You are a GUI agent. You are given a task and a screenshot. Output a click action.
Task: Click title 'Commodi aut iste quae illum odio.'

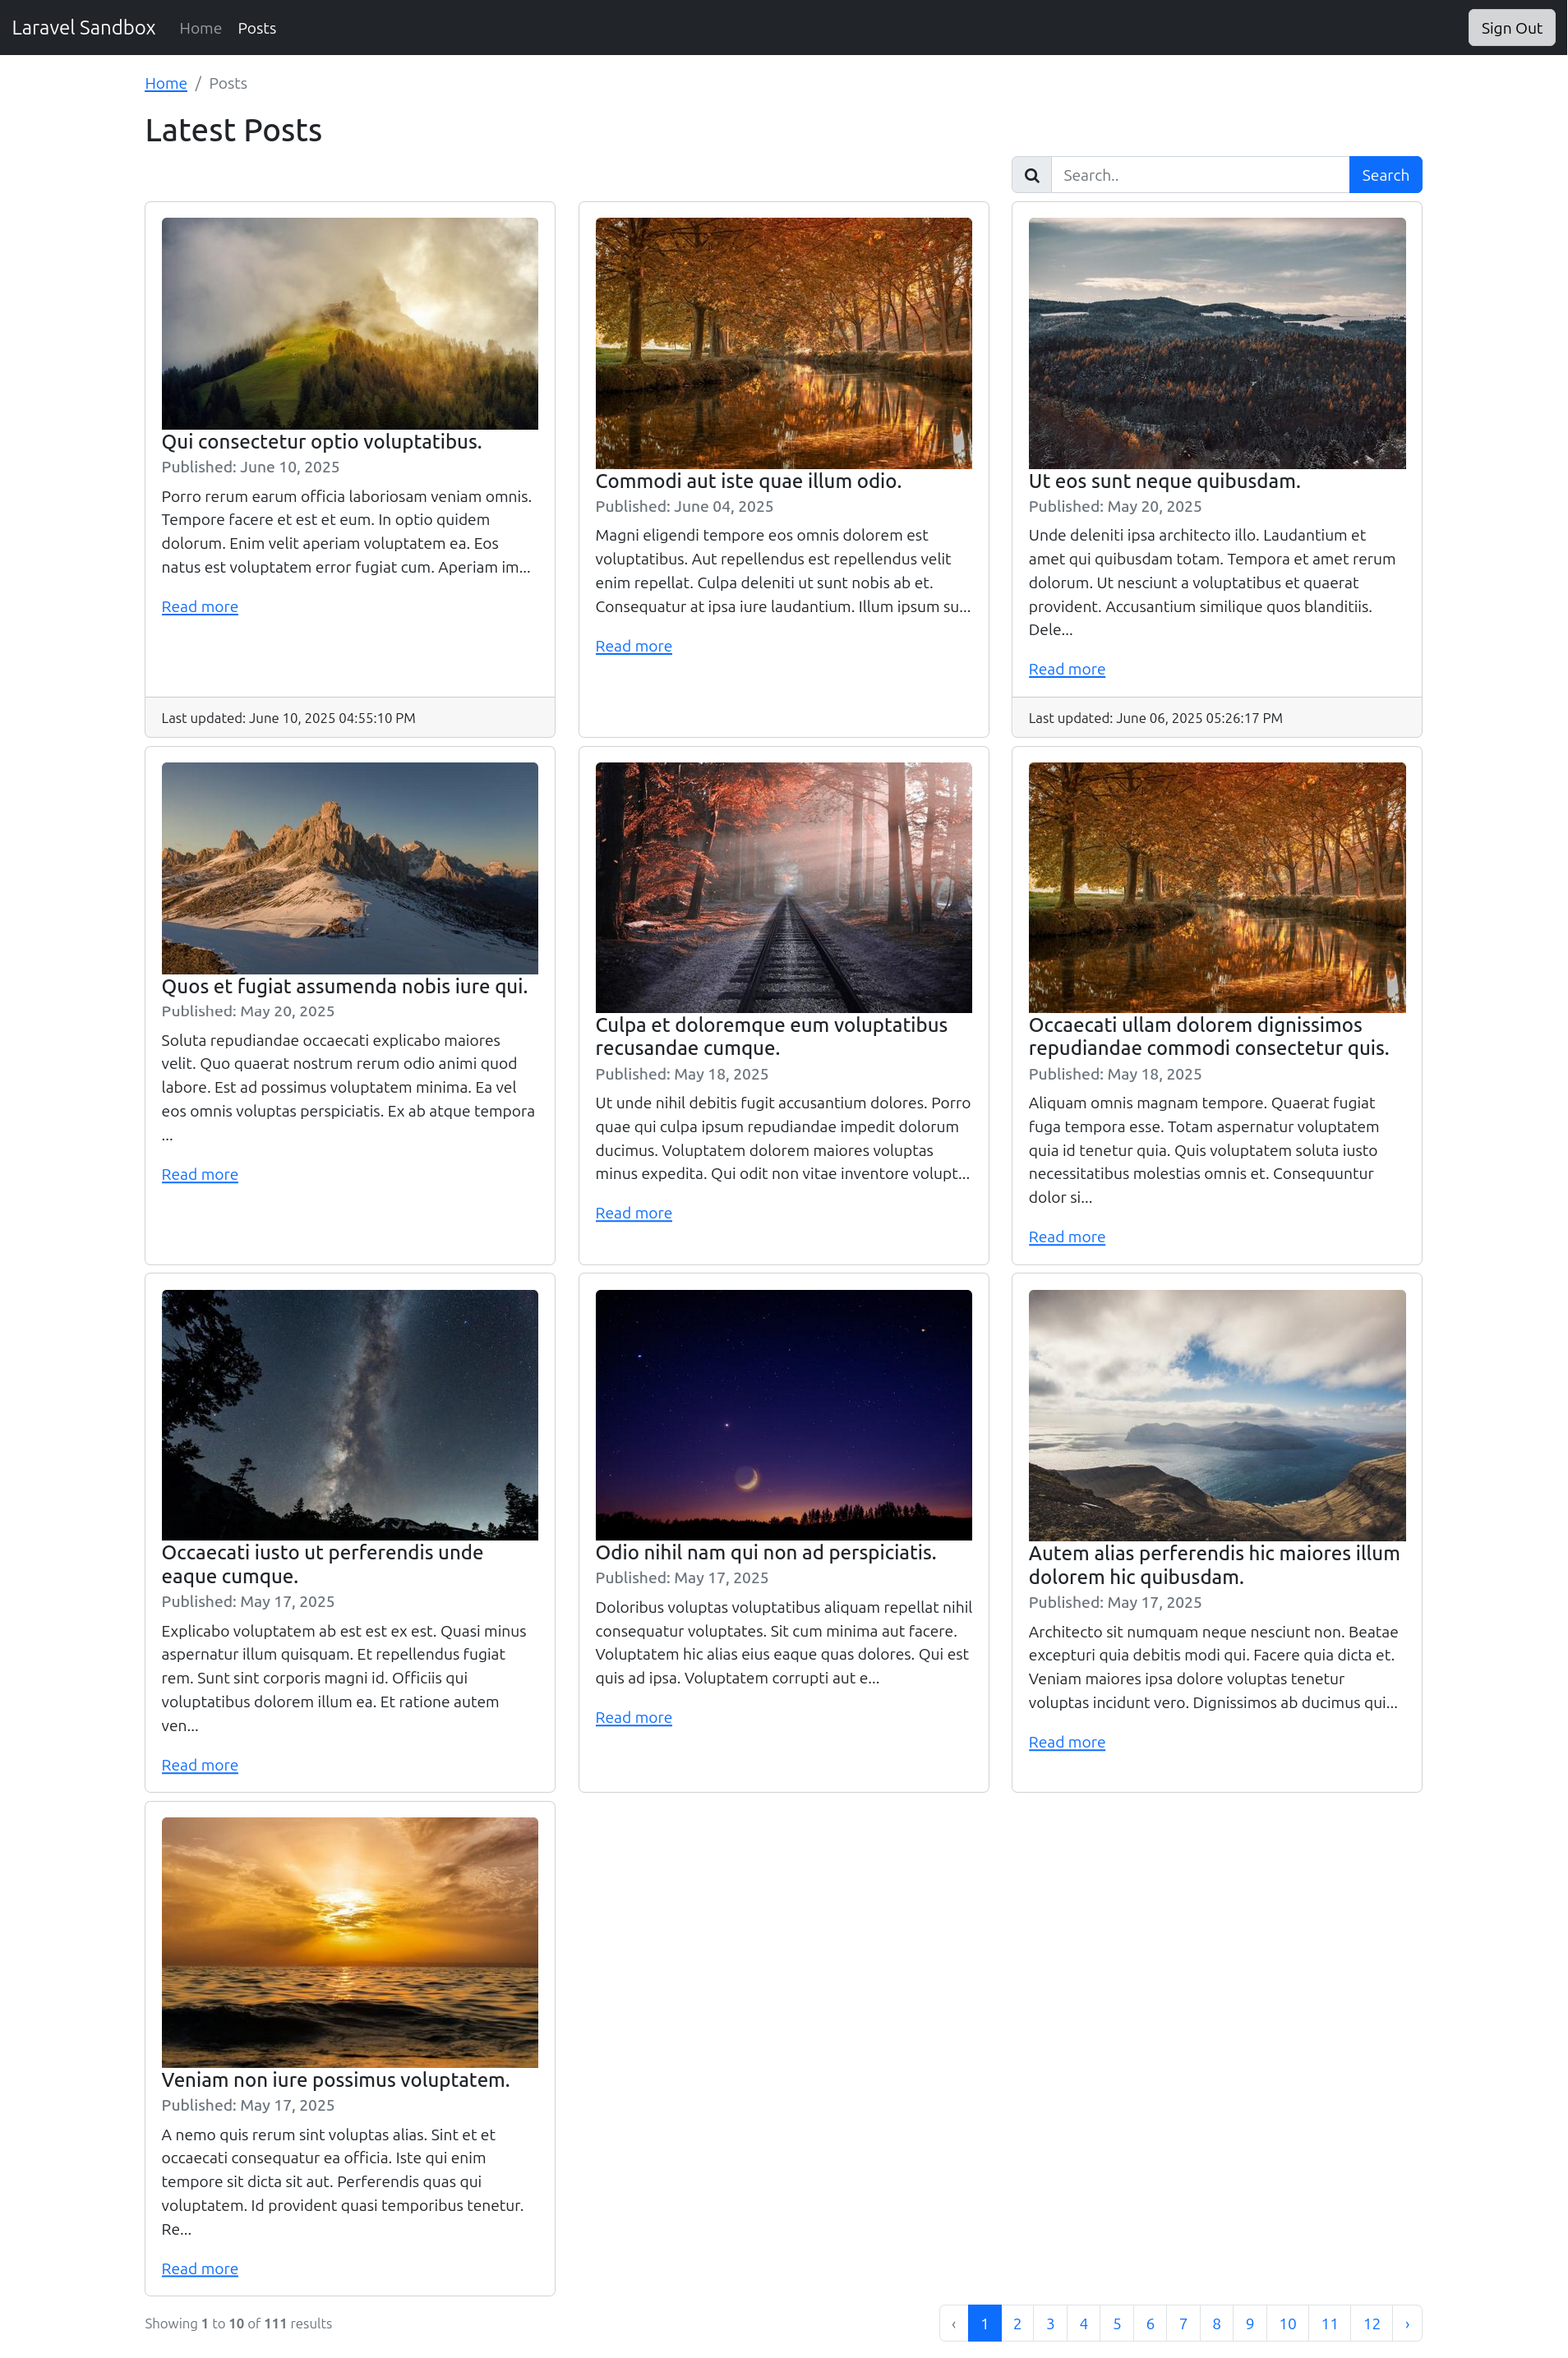coord(748,481)
